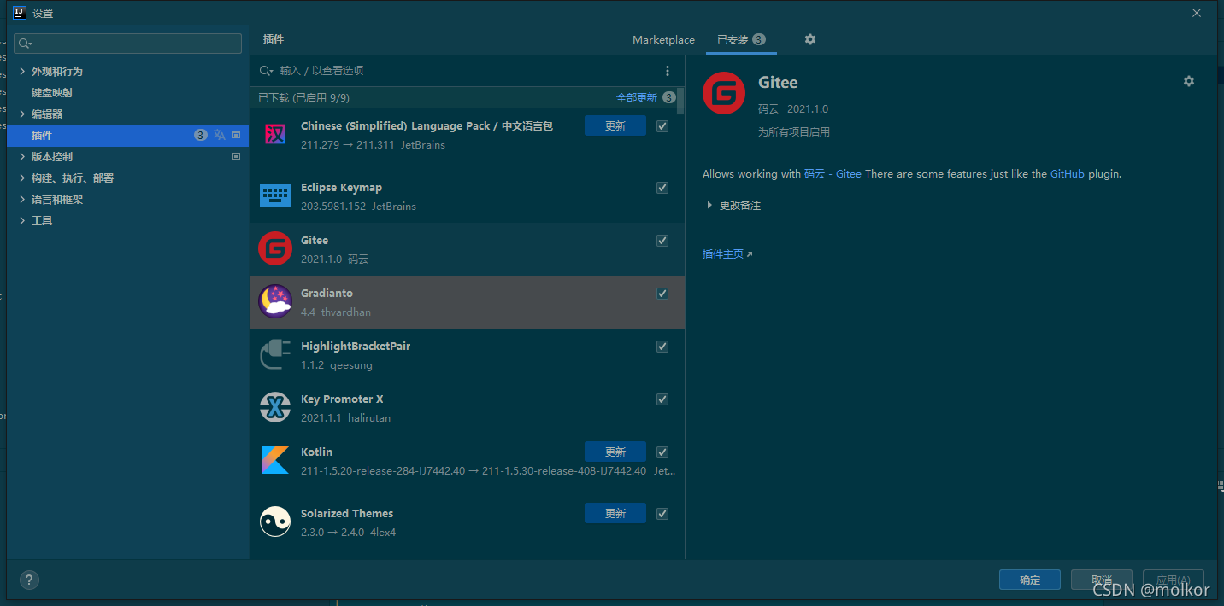Click the large Gitee logo in details pane
The image size is (1224, 606).
tap(724, 93)
